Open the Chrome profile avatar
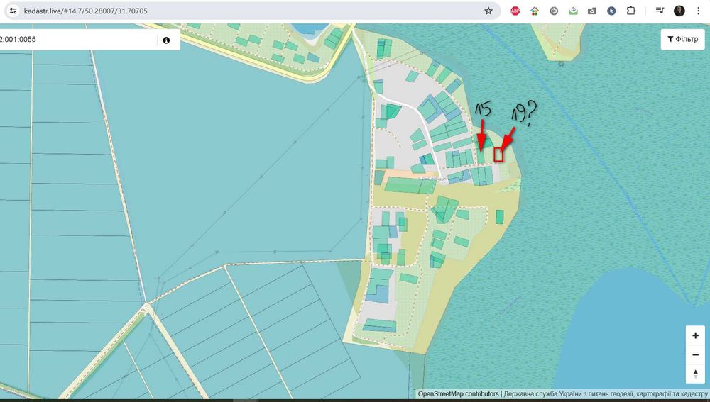 tap(679, 11)
